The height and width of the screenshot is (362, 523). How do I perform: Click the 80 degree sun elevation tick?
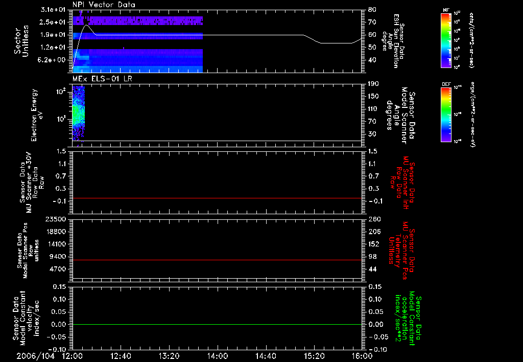point(372,10)
